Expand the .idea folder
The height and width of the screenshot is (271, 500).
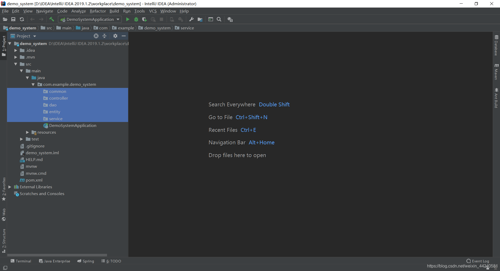click(x=16, y=50)
